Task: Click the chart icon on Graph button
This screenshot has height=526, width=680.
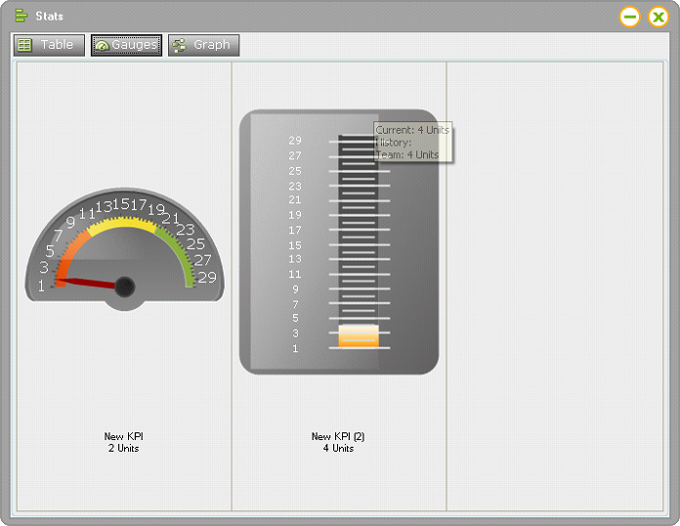Action: pos(179,45)
